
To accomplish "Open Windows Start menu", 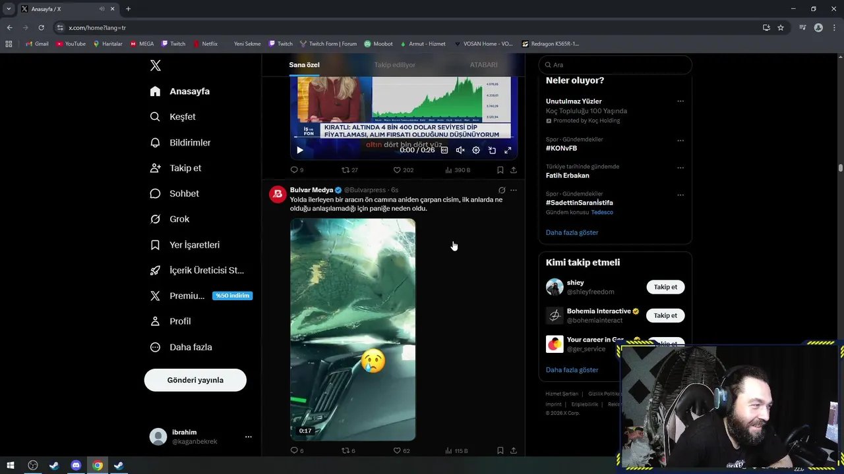I will pos(11,465).
